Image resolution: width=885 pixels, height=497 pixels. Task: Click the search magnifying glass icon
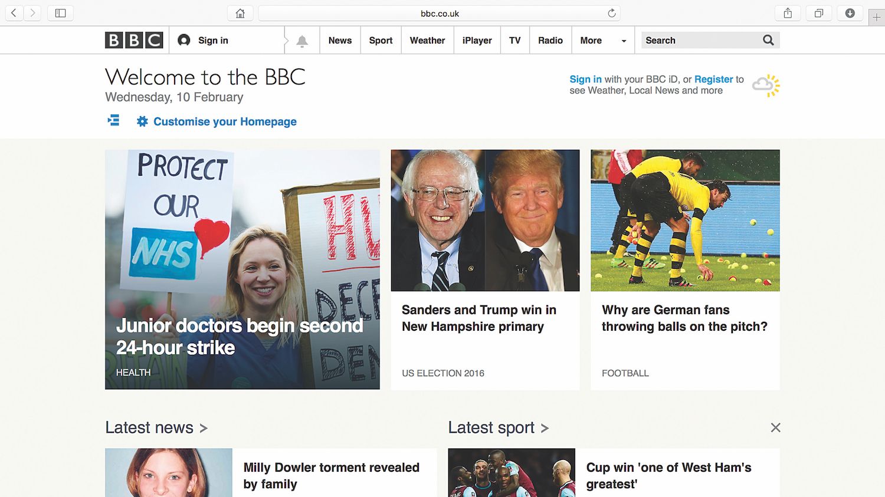click(x=768, y=40)
